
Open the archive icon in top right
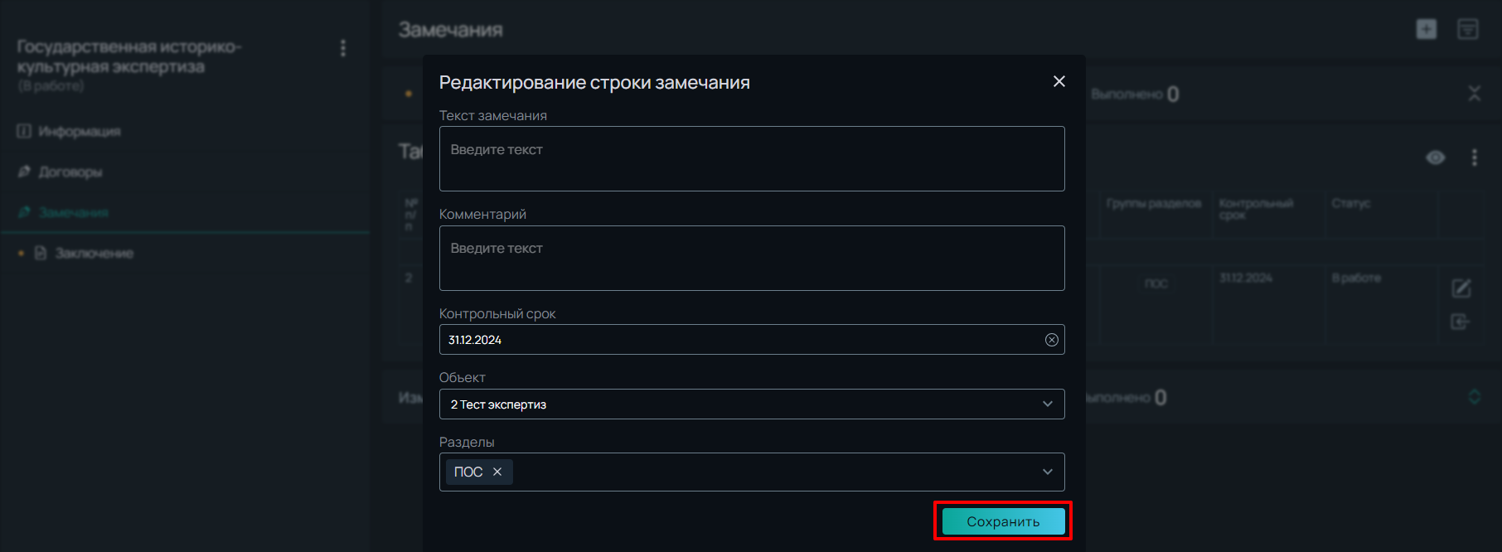coord(1467,29)
